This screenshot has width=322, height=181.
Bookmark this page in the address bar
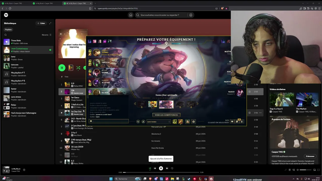click(90, 9)
